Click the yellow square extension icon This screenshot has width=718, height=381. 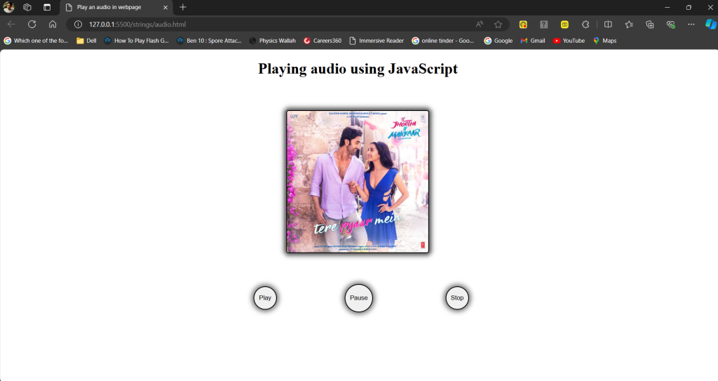pyautogui.click(x=564, y=25)
